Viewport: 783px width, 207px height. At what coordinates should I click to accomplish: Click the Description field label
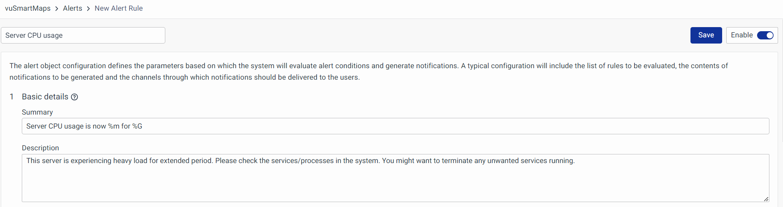point(40,148)
